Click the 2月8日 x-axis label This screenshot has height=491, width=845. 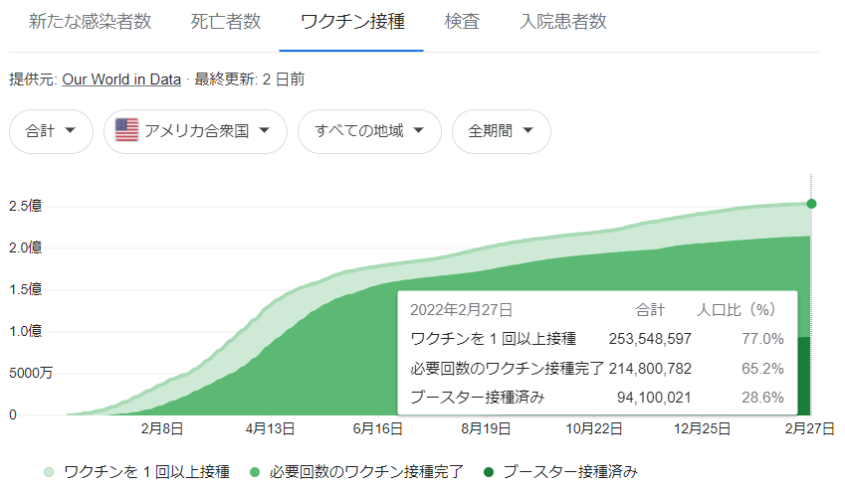[x=162, y=429]
